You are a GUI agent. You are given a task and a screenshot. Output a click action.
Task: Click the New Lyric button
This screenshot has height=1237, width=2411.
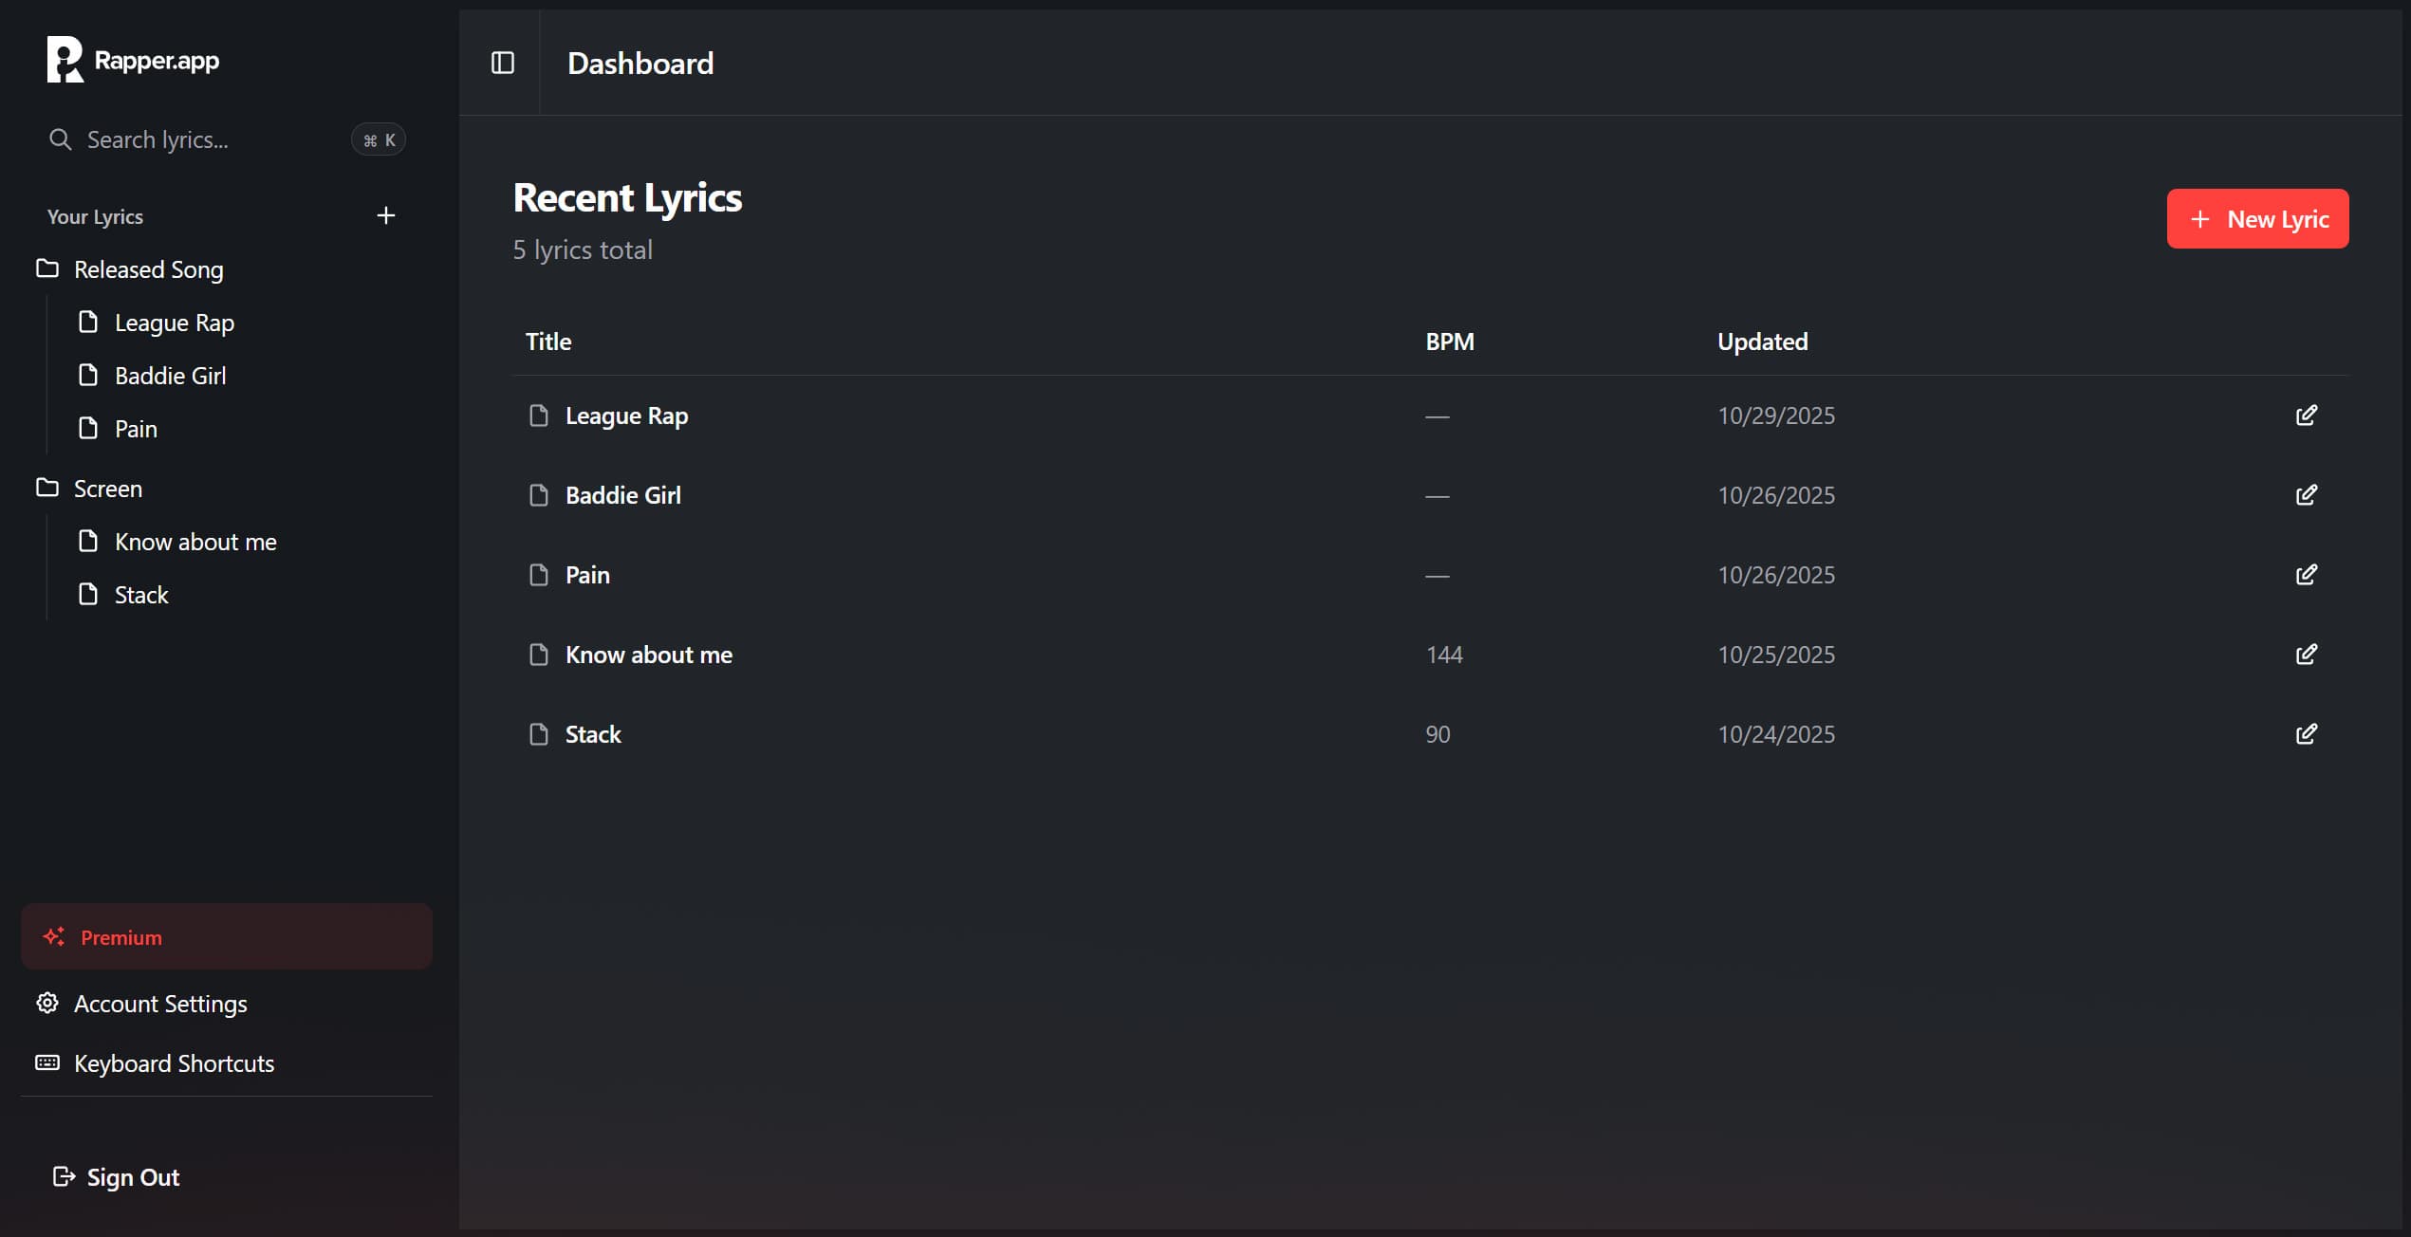coord(2257,219)
